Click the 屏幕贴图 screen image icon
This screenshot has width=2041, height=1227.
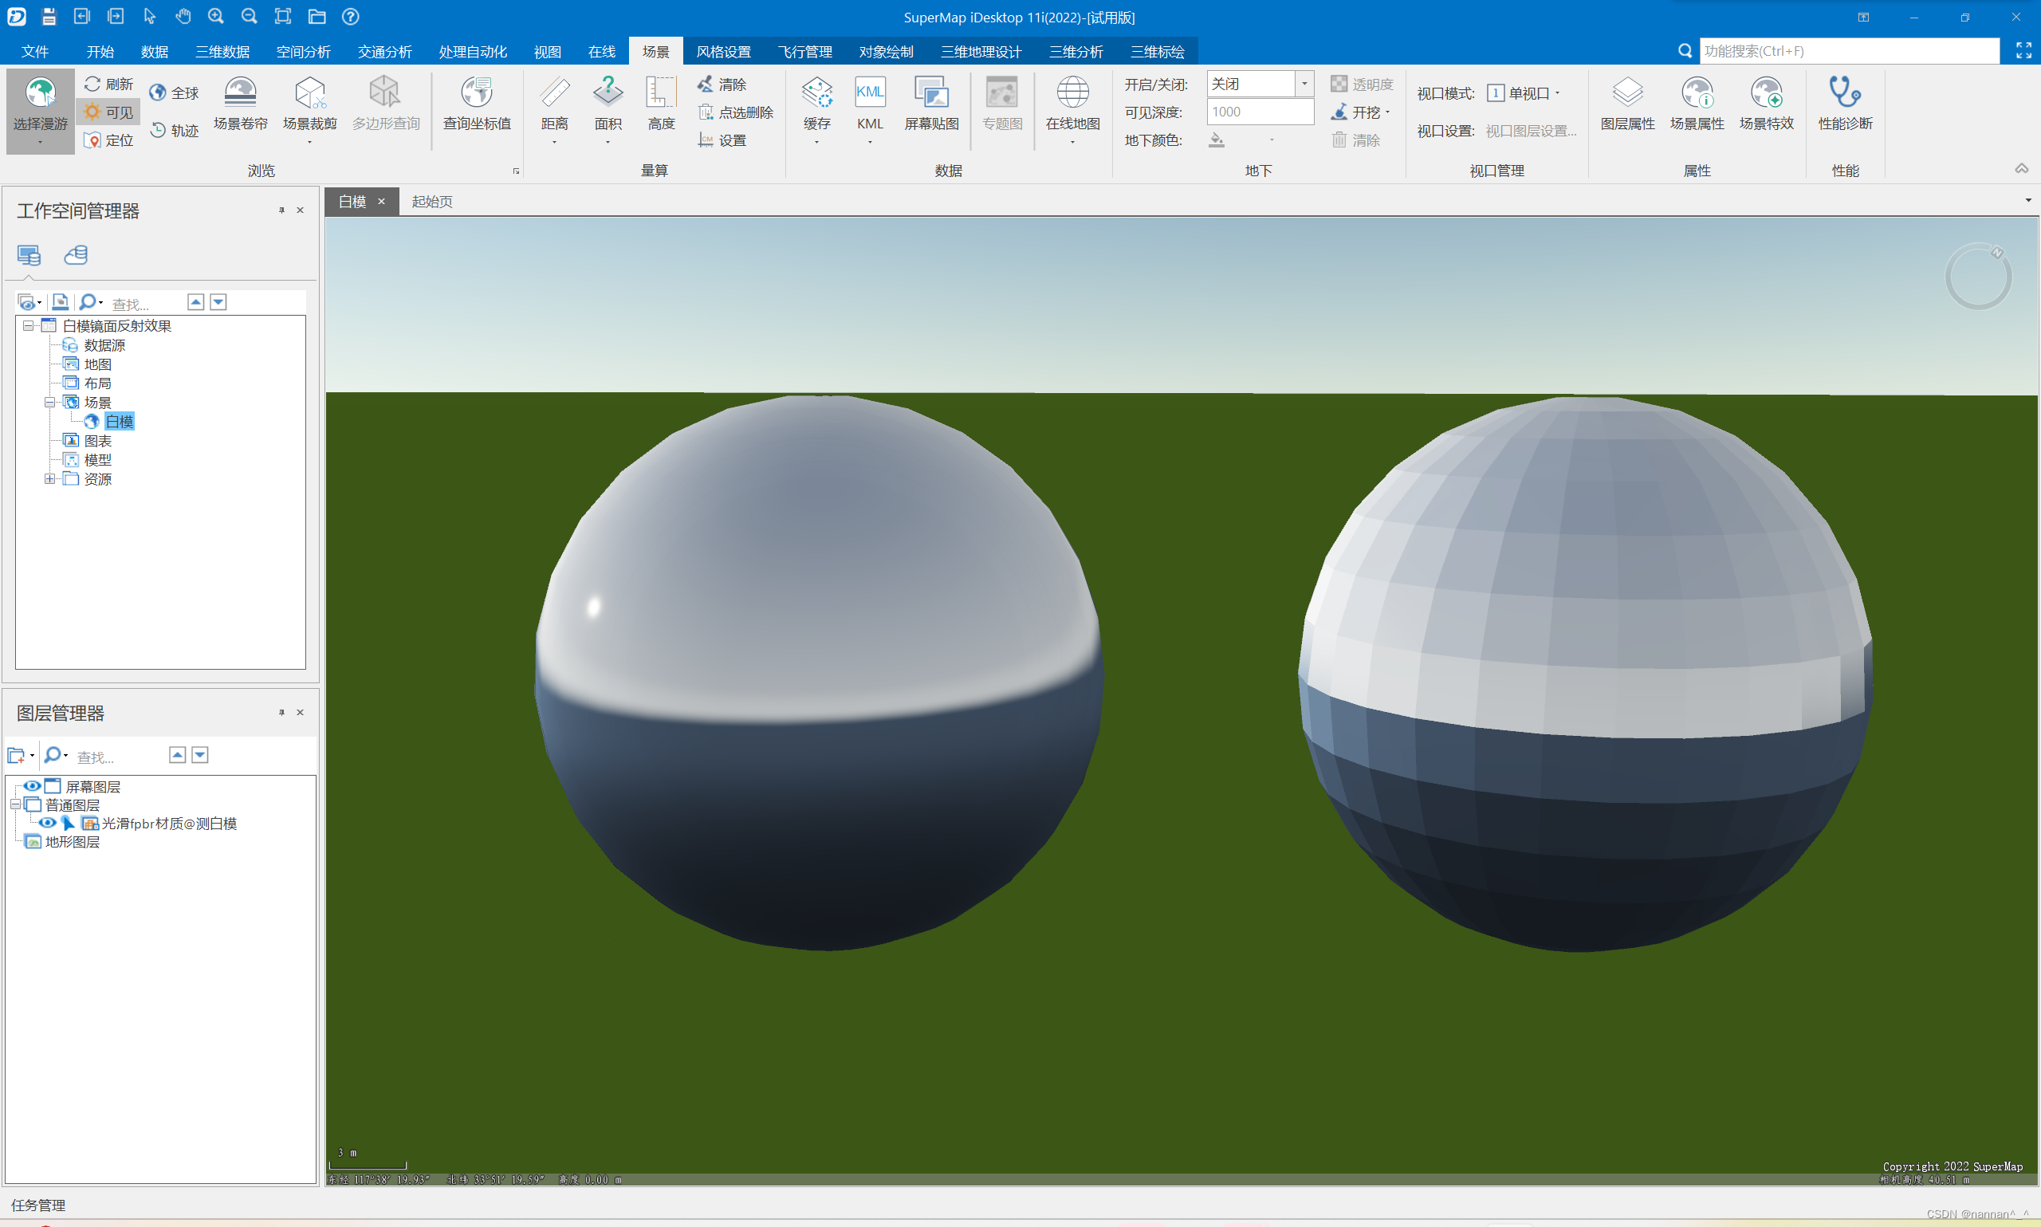click(x=931, y=93)
